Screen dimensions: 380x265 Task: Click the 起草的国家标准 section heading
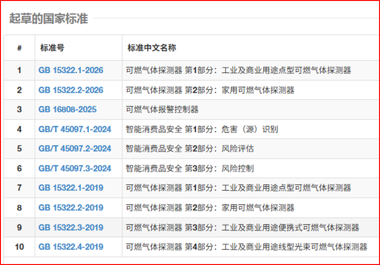(48, 19)
